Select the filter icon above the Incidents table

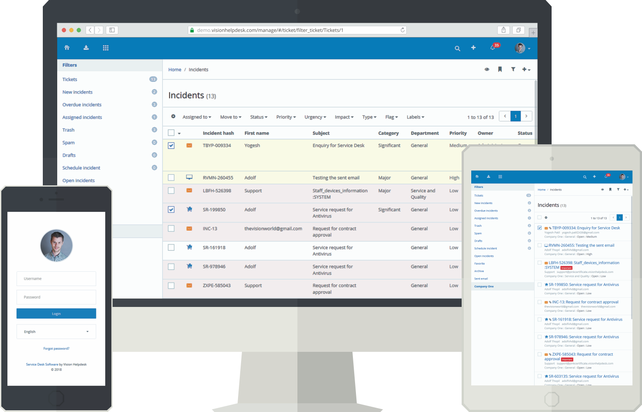tap(513, 69)
